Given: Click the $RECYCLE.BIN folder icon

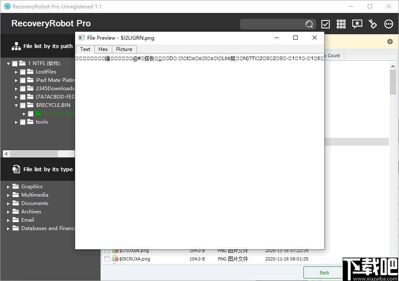Looking at the screenshot, I should pos(30,105).
